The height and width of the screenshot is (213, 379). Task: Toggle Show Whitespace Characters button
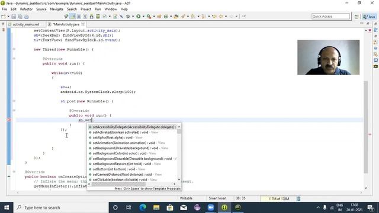85,17
